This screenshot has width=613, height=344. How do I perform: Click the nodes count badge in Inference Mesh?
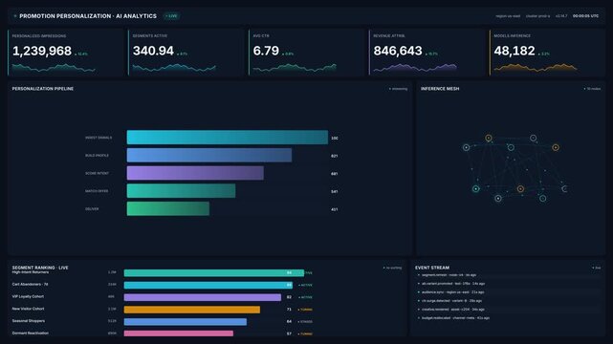pos(592,89)
